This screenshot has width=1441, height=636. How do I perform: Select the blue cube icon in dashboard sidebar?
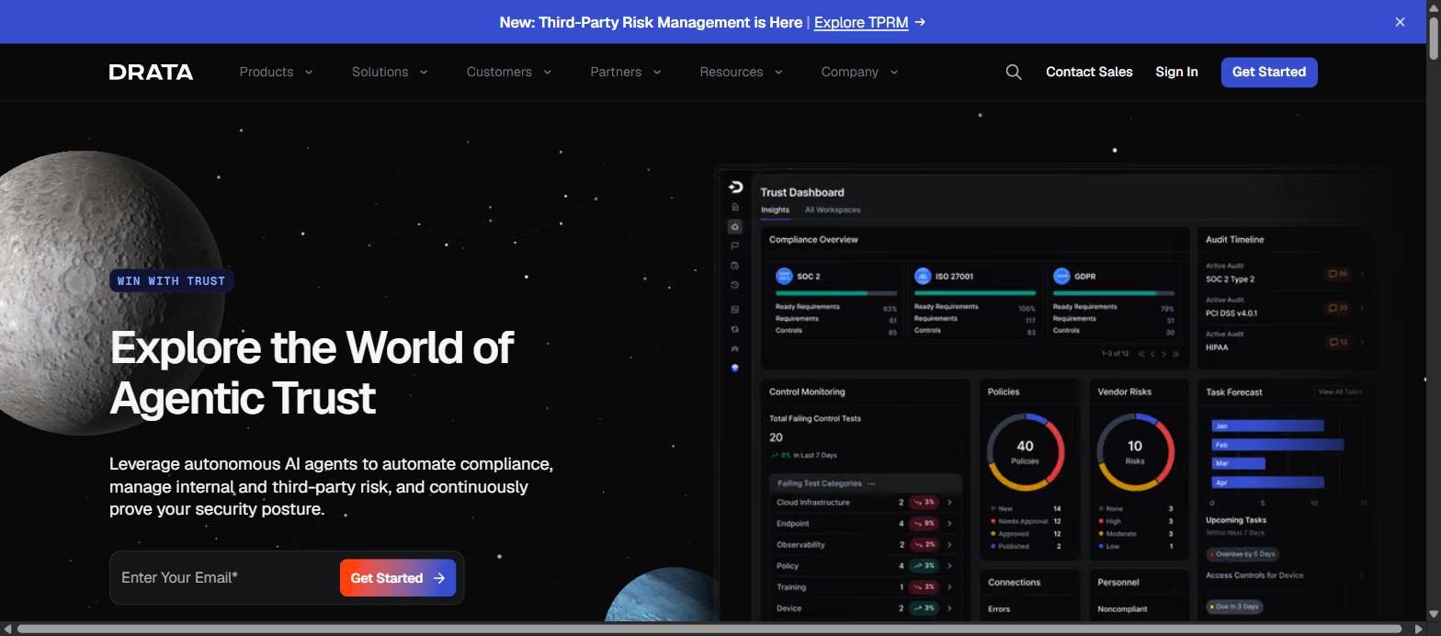(x=735, y=368)
